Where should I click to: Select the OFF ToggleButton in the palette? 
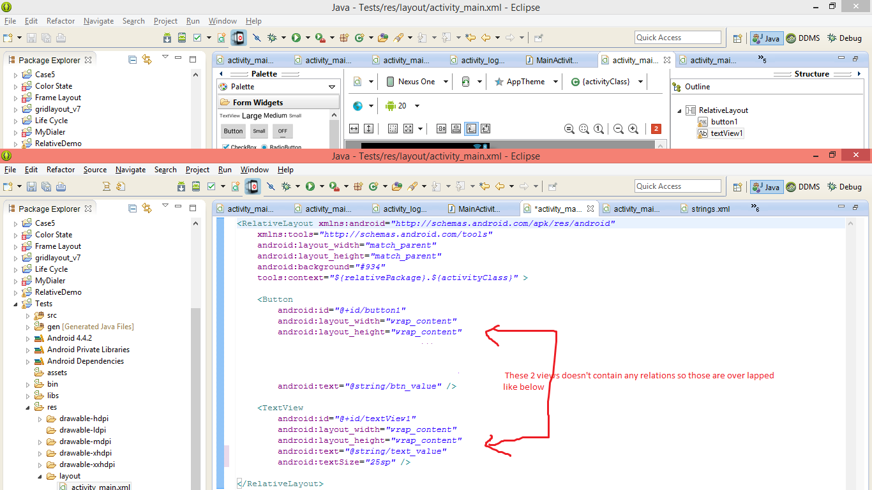coord(282,131)
